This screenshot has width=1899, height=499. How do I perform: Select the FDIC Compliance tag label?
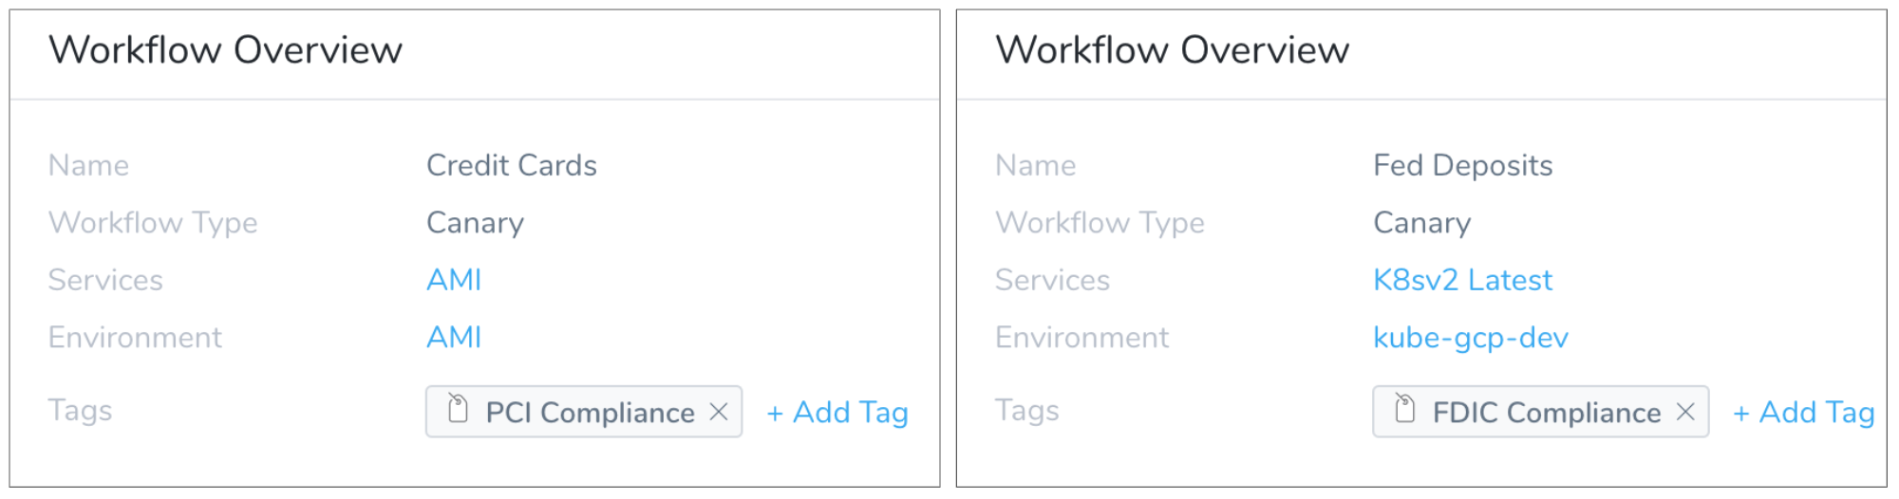click(x=1547, y=413)
